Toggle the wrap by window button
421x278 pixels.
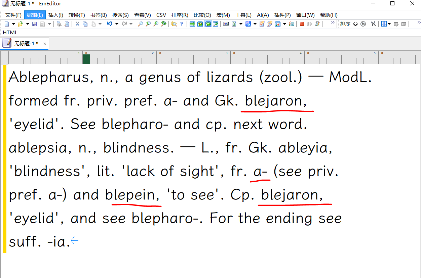coord(208,24)
